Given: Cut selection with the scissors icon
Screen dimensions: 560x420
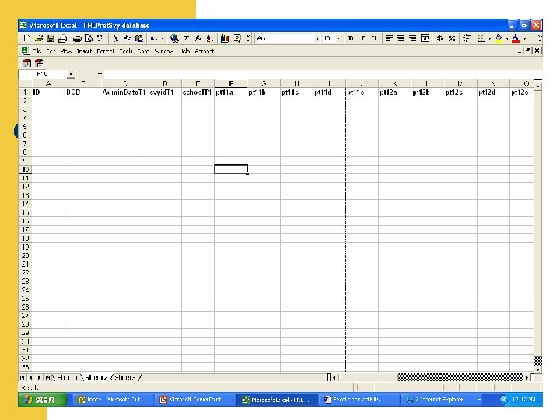Looking at the screenshot, I should point(116,38).
